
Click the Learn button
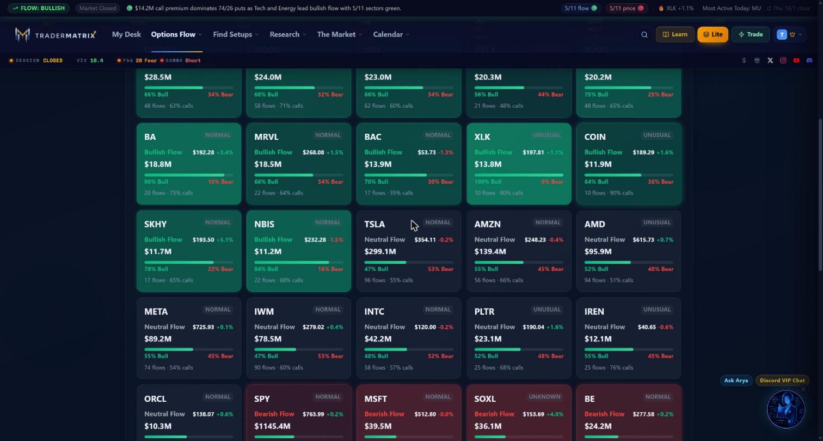[675, 35]
